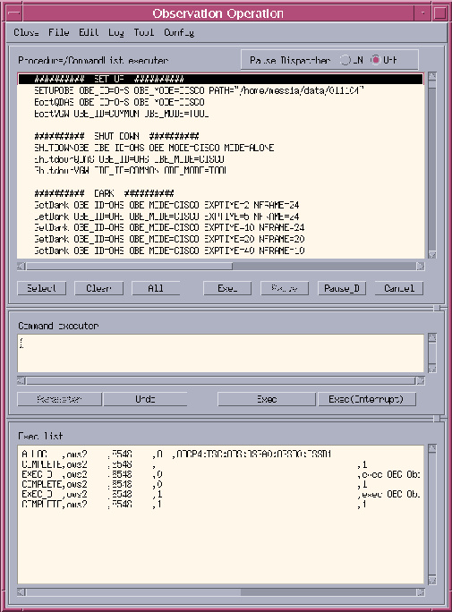The height and width of the screenshot is (612, 452).
Task: Open the window menu icon in title bar
Action: pos(14,13)
